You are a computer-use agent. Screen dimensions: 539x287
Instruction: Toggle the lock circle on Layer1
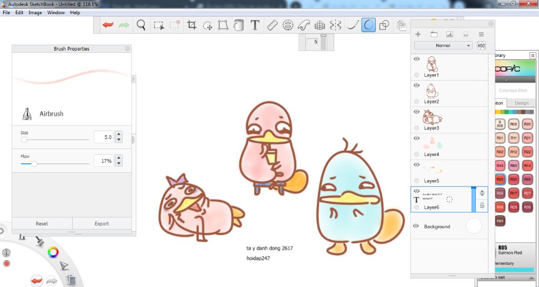(417, 75)
